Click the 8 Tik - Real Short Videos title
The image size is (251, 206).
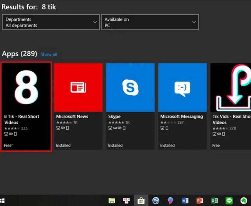coord(22,119)
